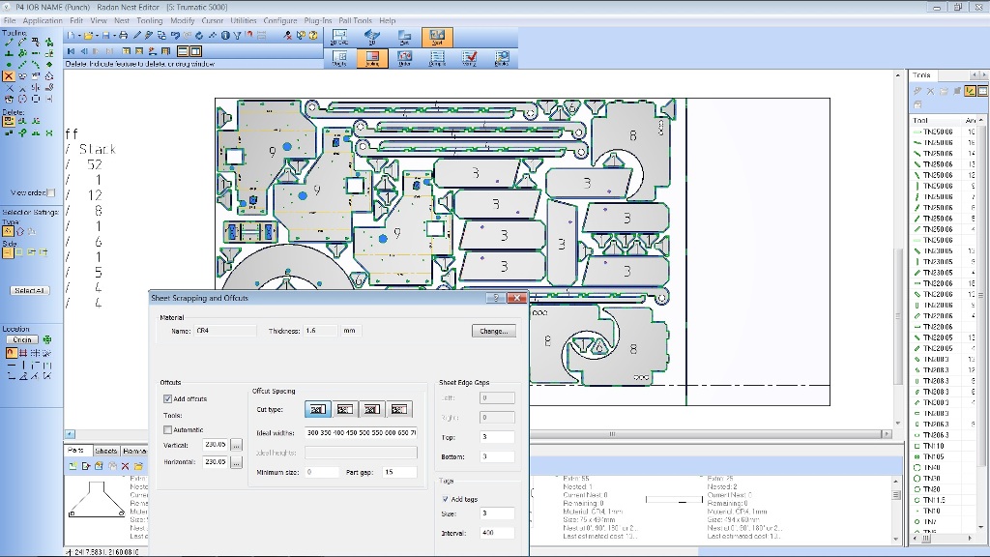Choose the first Cut type icon
The width and height of the screenshot is (990, 557).
318,410
